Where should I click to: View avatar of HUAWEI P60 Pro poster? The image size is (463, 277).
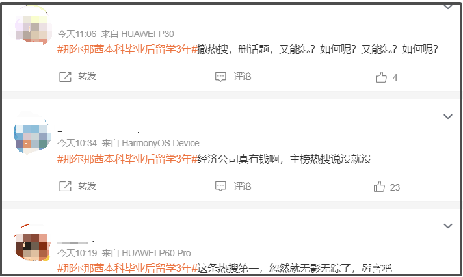(32, 243)
